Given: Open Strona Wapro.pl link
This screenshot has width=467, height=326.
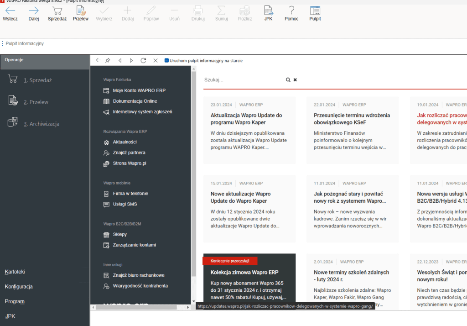Looking at the screenshot, I should pos(130,163).
